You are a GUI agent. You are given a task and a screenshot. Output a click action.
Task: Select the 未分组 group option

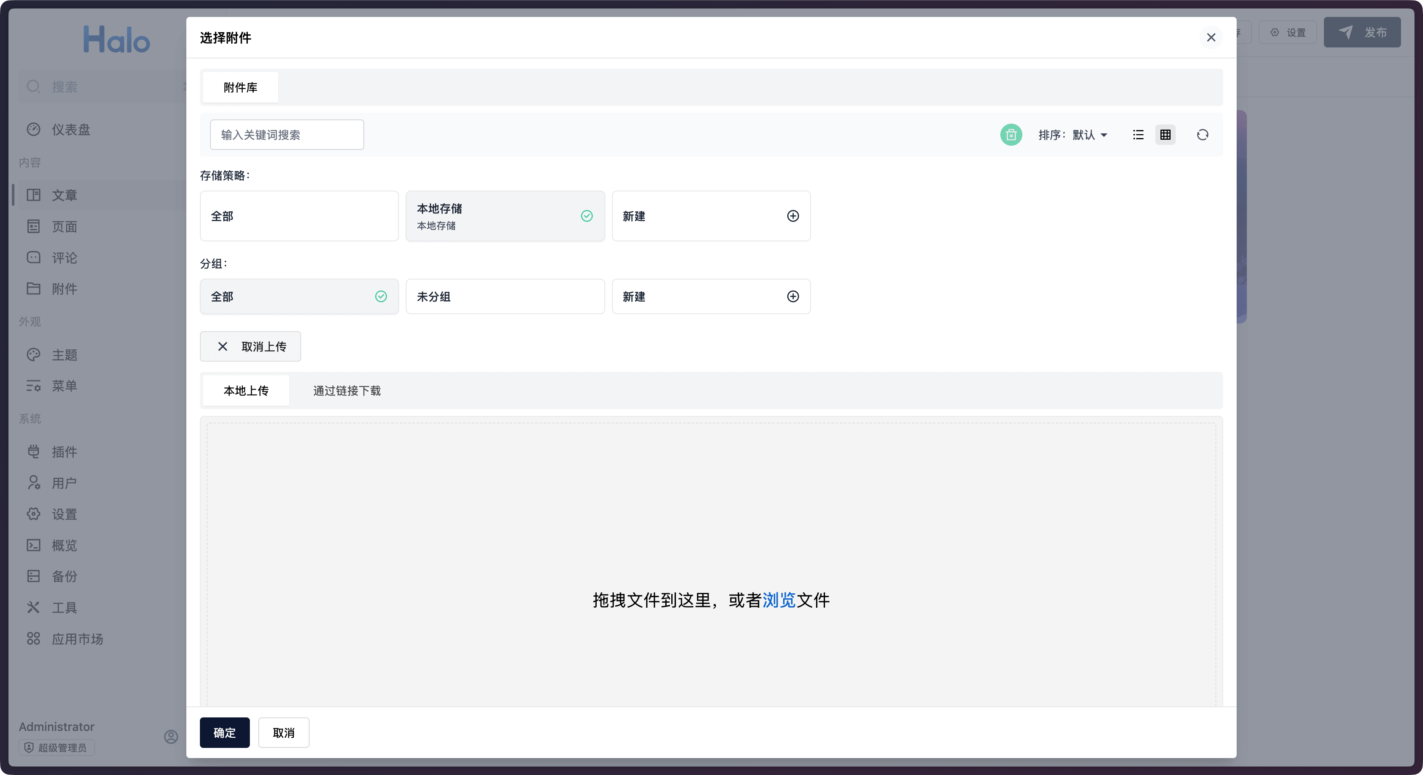point(504,296)
